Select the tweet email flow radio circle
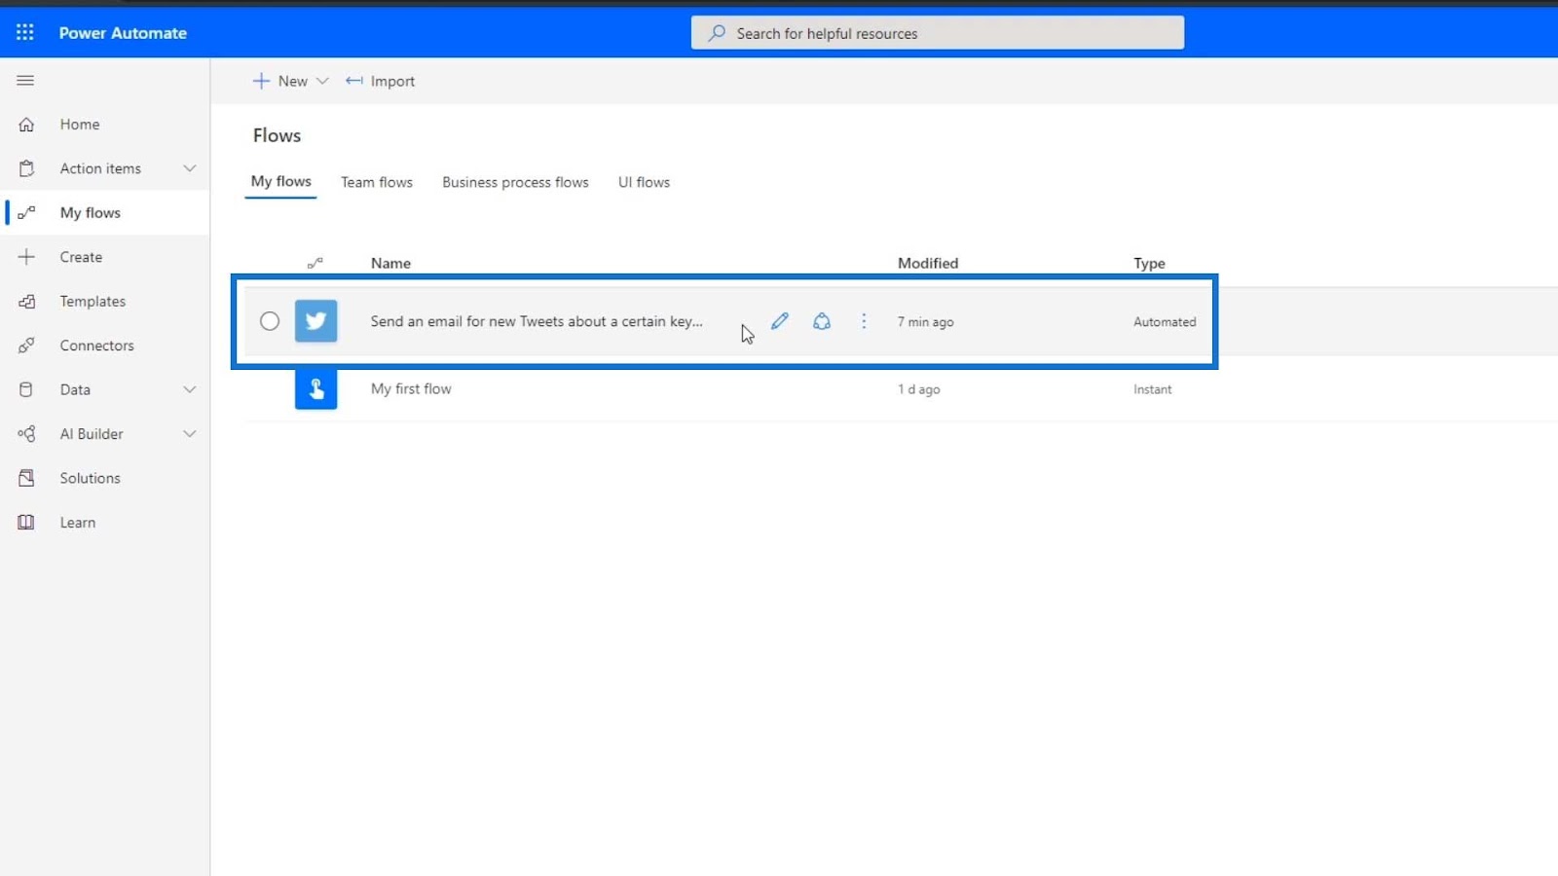Viewport: 1558px width, 876px height. click(x=270, y=321)
